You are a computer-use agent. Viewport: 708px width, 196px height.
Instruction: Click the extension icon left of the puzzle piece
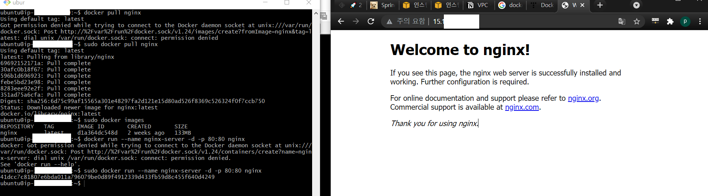click(x=656, y=21)
